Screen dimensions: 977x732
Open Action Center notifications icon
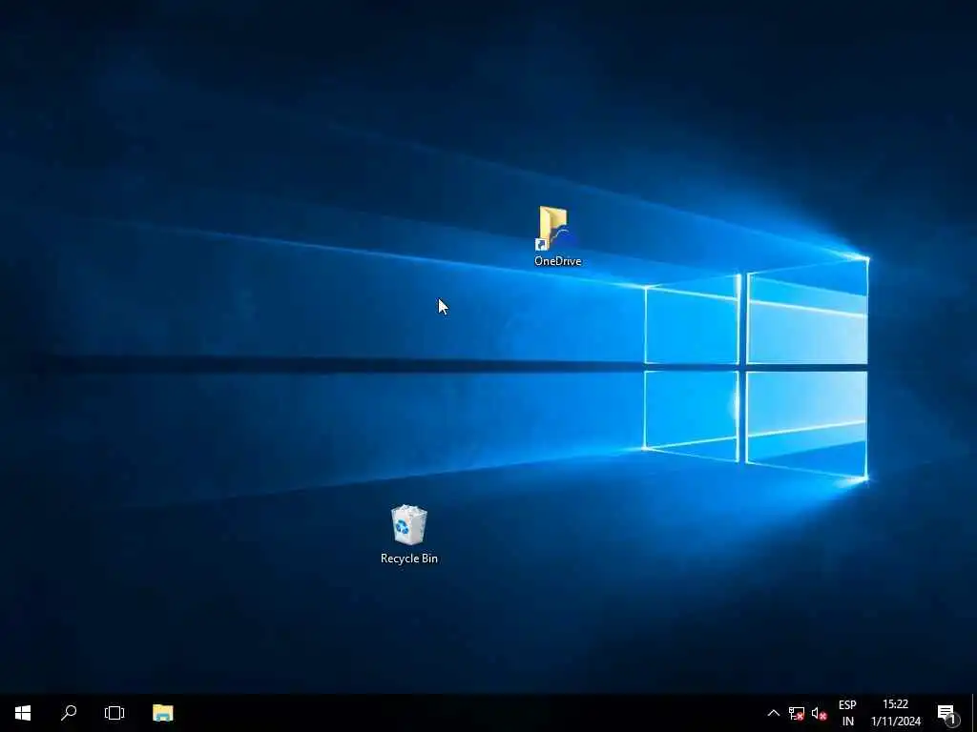coord(947,713)
